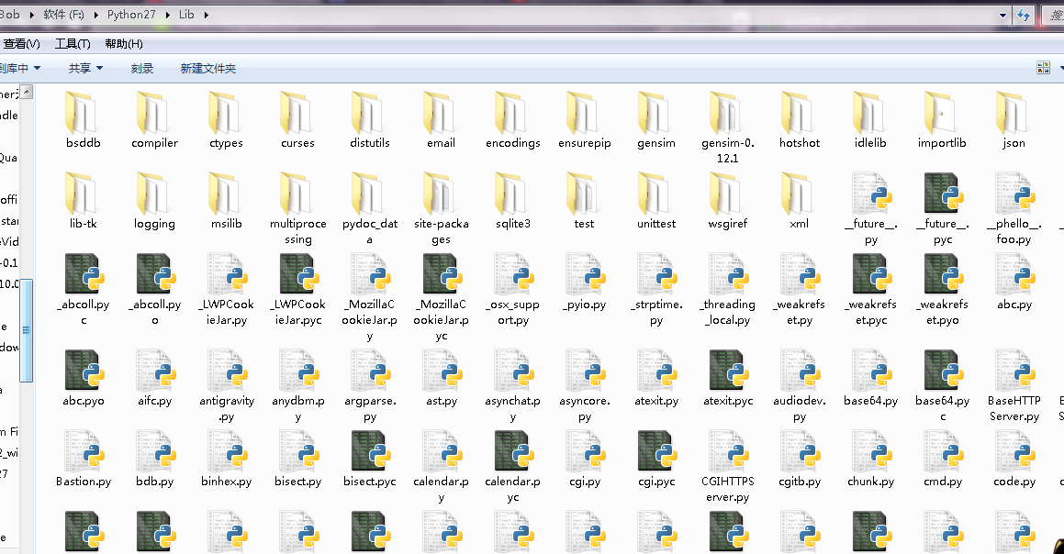1064x554 pixels.
Task: Open the test folder
Action: pyautogui.click(x=584, y=201)
